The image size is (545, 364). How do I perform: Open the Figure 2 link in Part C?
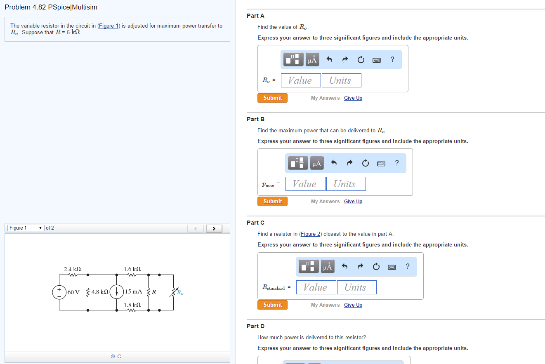[x=309, y=234]
